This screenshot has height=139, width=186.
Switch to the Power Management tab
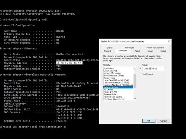pyautogui.click(x=155, y=47)
